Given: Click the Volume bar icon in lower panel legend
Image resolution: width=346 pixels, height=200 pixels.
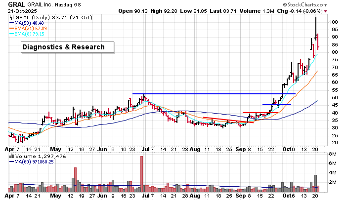Looking at the screenshot, I should pos(11,156).
